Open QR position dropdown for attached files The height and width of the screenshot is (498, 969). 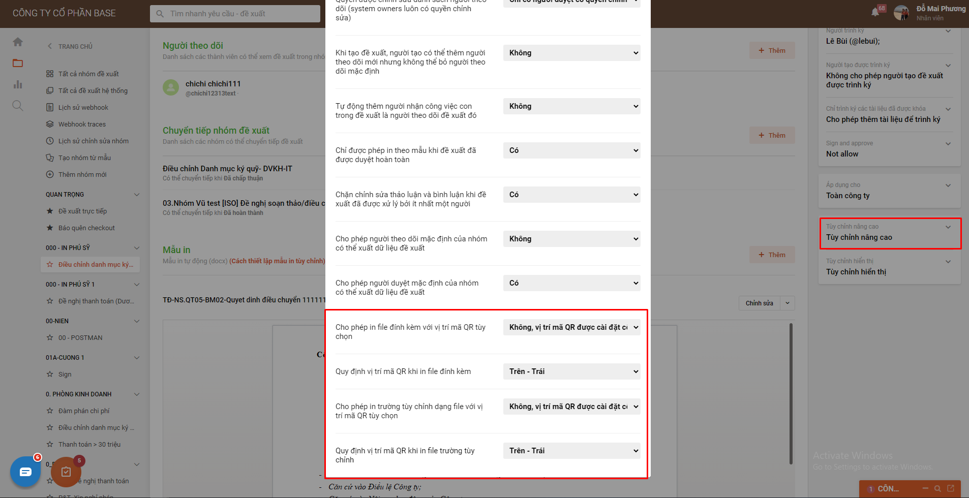[571, 371]
